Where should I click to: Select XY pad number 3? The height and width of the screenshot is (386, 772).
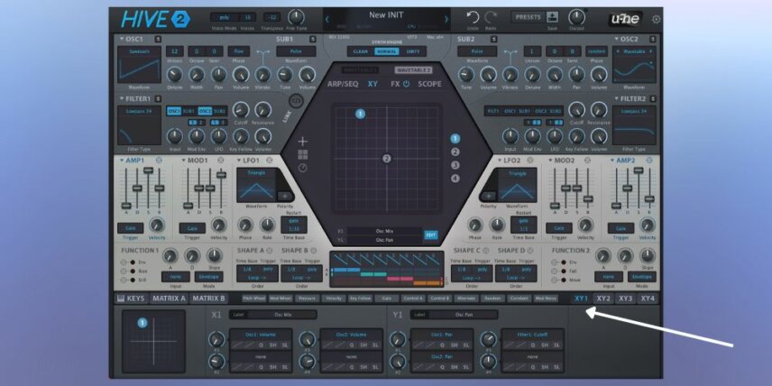click(x=455, y=165)
